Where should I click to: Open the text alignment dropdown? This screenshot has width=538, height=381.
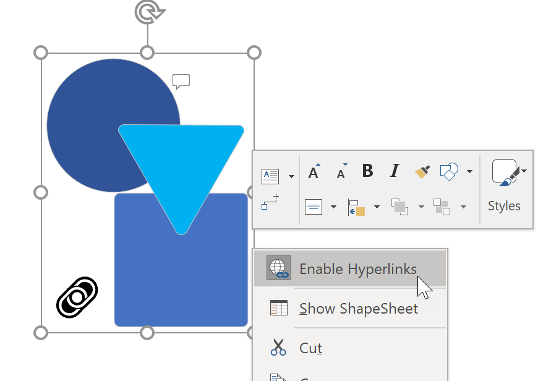(333, 205)
